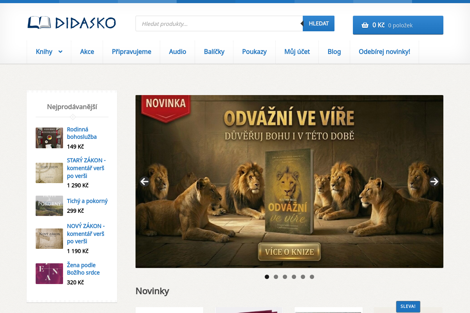470x313 pixels.
Task: Open the Odebírej novinky! link
Action: 384,52
